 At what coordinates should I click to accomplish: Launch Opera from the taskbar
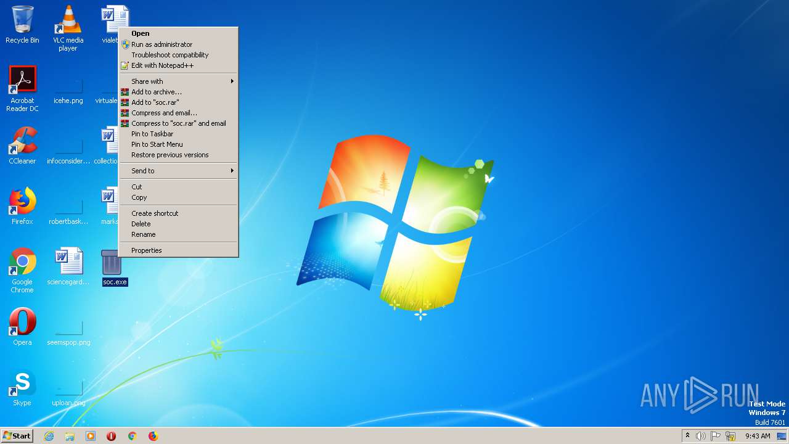111,436
